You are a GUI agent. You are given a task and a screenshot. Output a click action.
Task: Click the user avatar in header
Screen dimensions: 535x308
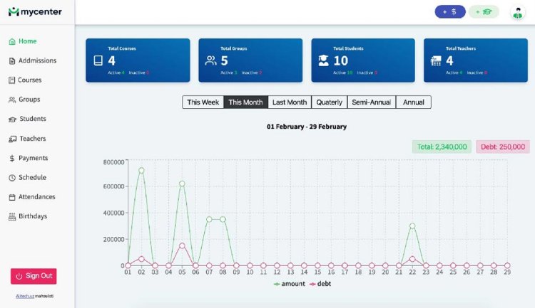pyautogui.click(x=516, y=12)
